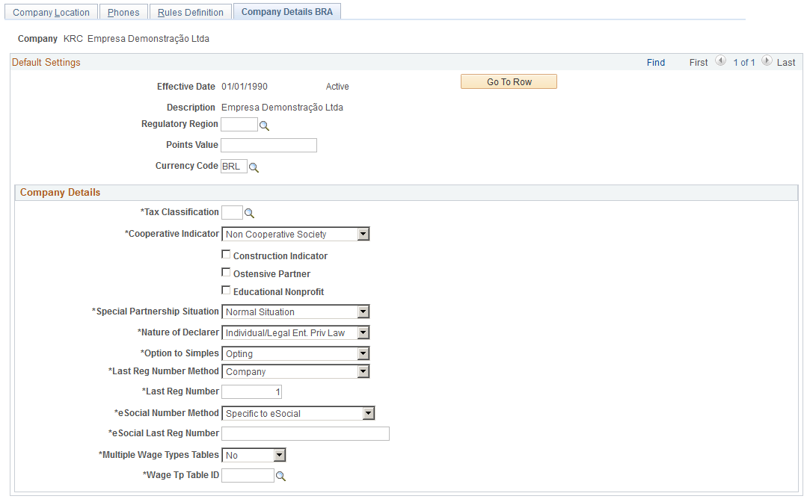Open Currency Code lookup magnifier
Viewport: 807px width, 499px height.
(x=254, y=167)
